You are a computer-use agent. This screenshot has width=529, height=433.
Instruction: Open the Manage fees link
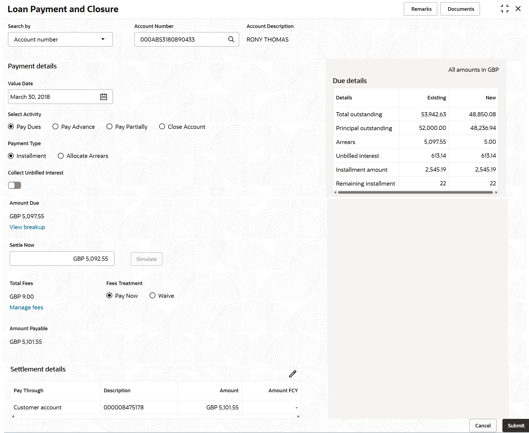26,308
